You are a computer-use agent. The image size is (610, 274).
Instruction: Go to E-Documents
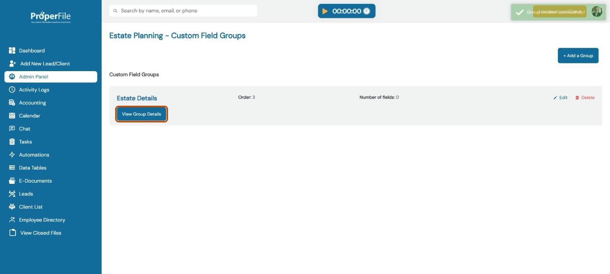[x=51, y=181]
